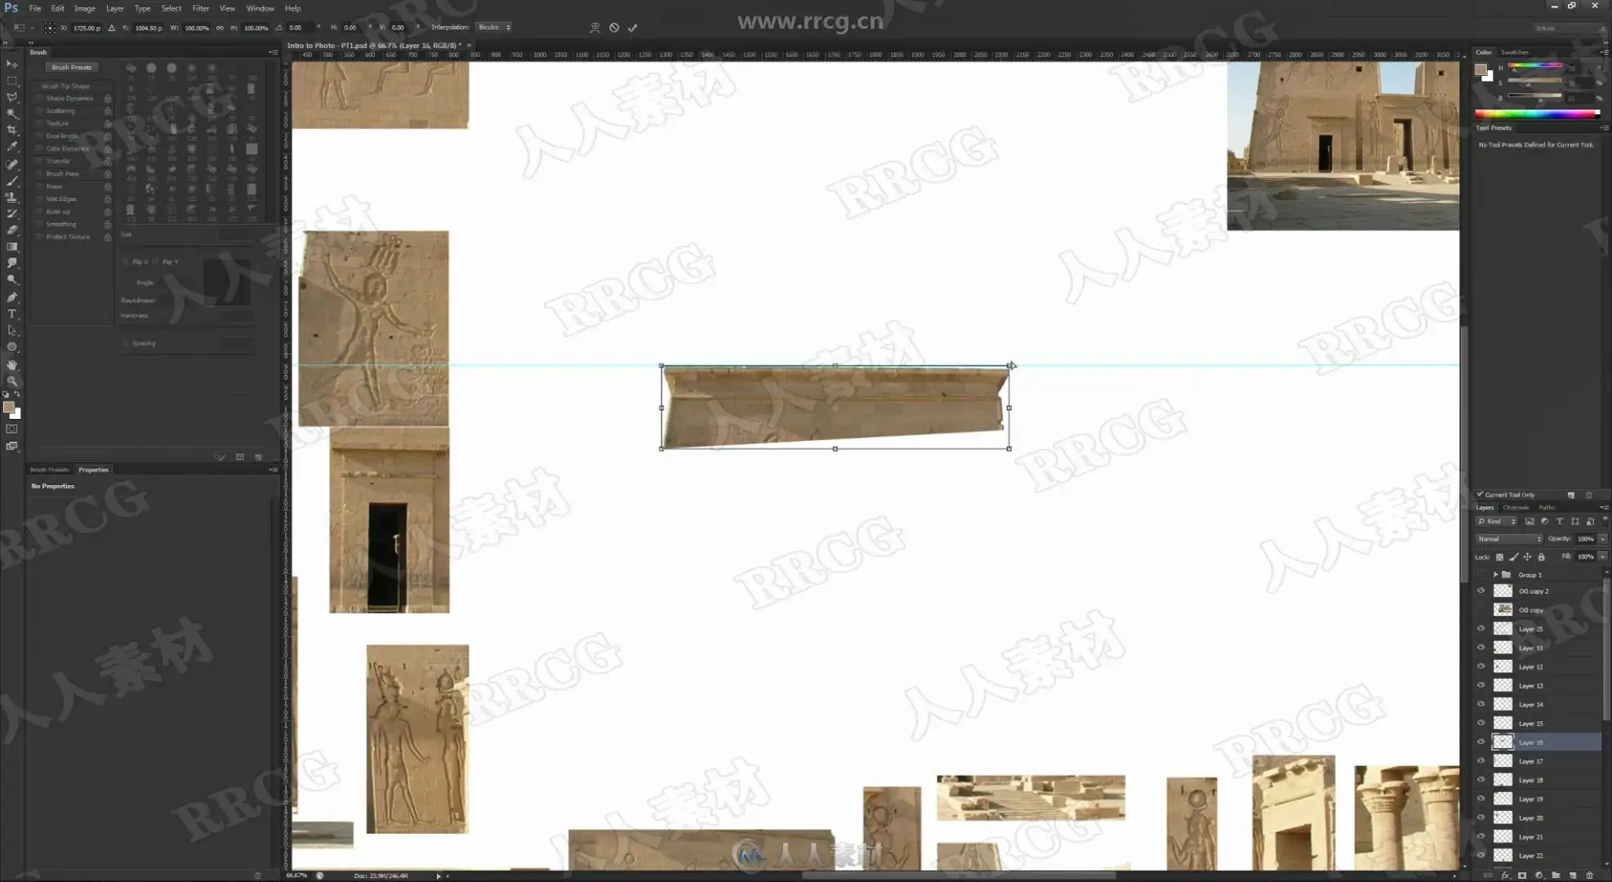The image size is (1612, 882).
Task: Toggle visibility of Layer 17
Action: click(x=1481, y=761)
